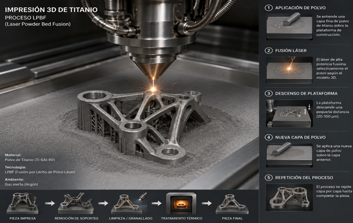The image size is (353, 223).
Task: Select the text 'Se extiende una capa fina de polvo'
Action: tap(333, 19)
